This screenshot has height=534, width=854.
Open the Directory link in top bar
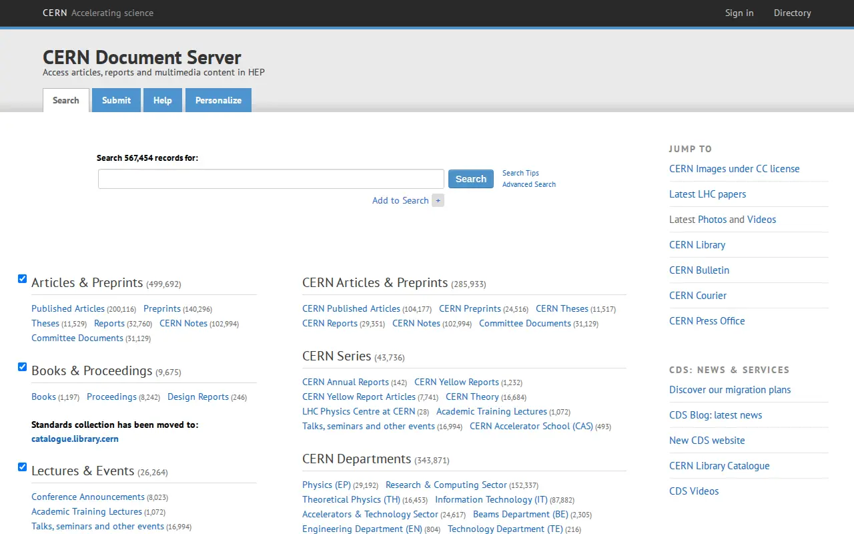[x=793, y=13]
